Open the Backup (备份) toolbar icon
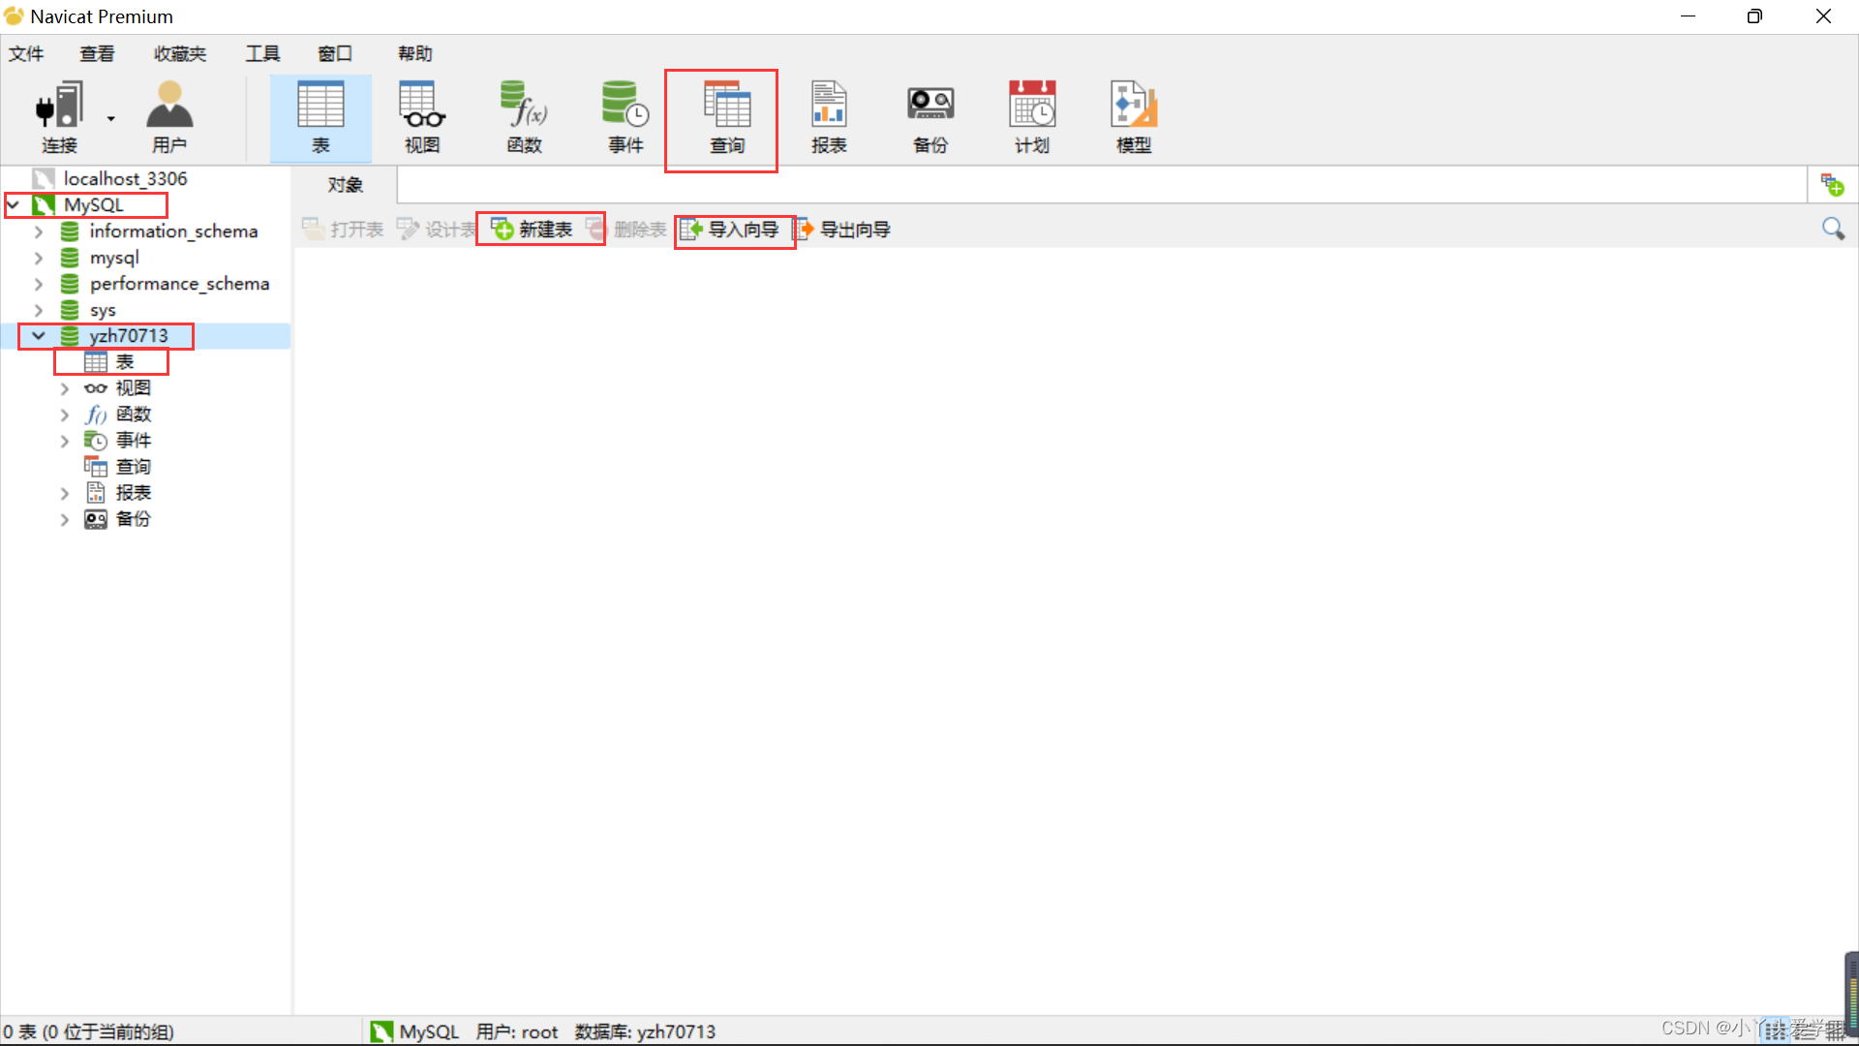Image resolution: width=1859 pixels, height=1046 pixels. 930,118
